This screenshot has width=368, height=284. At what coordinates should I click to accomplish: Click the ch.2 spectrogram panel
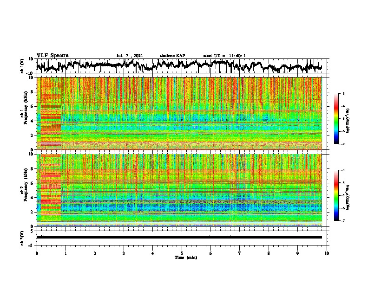tap(179, 190)
